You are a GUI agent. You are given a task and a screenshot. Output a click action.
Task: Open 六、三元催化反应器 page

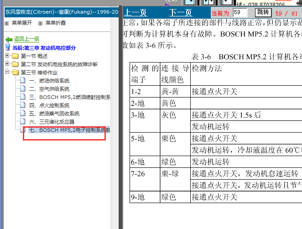(52, 122)
